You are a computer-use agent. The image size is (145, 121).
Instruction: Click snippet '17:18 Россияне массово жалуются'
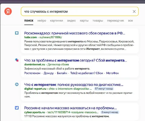click(x=67, y=116)
